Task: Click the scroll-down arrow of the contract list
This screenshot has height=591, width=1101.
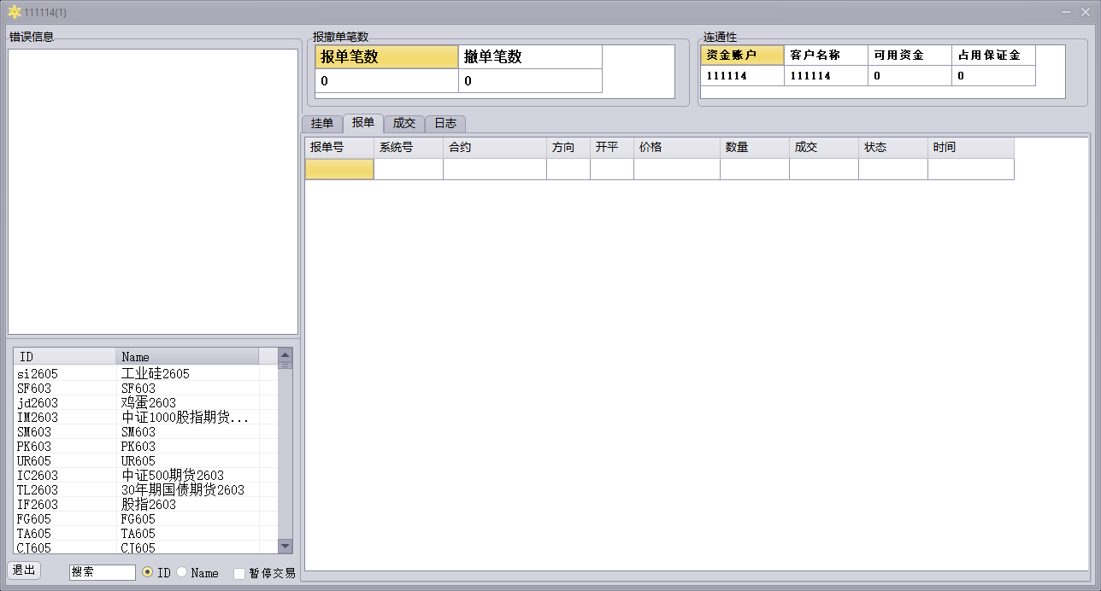Action: pos(286,547)
